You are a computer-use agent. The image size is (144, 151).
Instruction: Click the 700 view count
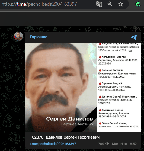(101, 144)
